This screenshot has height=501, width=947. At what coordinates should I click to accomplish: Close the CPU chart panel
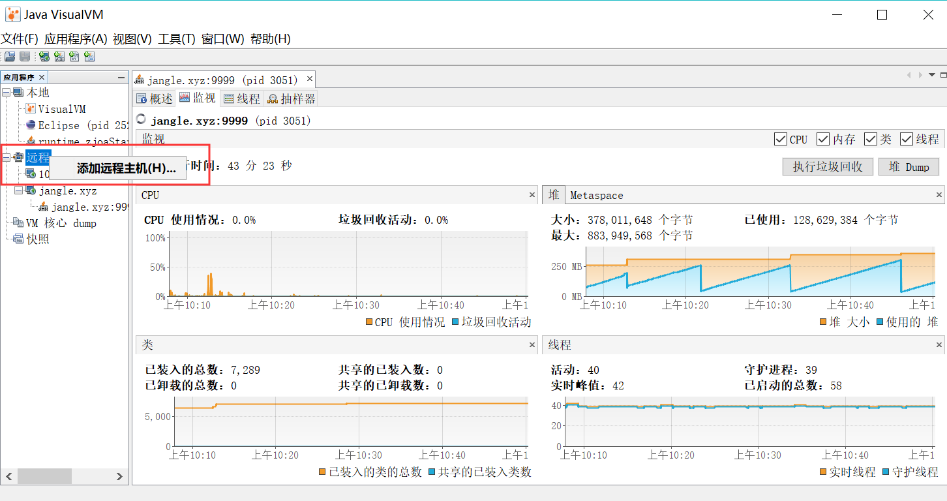click(x=533, y=194)
